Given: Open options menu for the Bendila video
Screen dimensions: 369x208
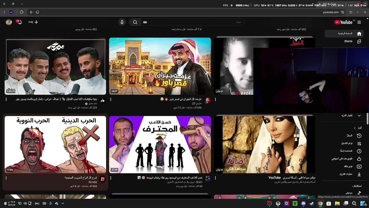Looking at the screenshot, I should pos(6,178).
